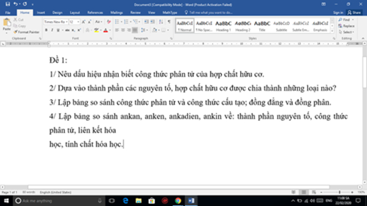Collapse the ribbon

pos(363,39)
